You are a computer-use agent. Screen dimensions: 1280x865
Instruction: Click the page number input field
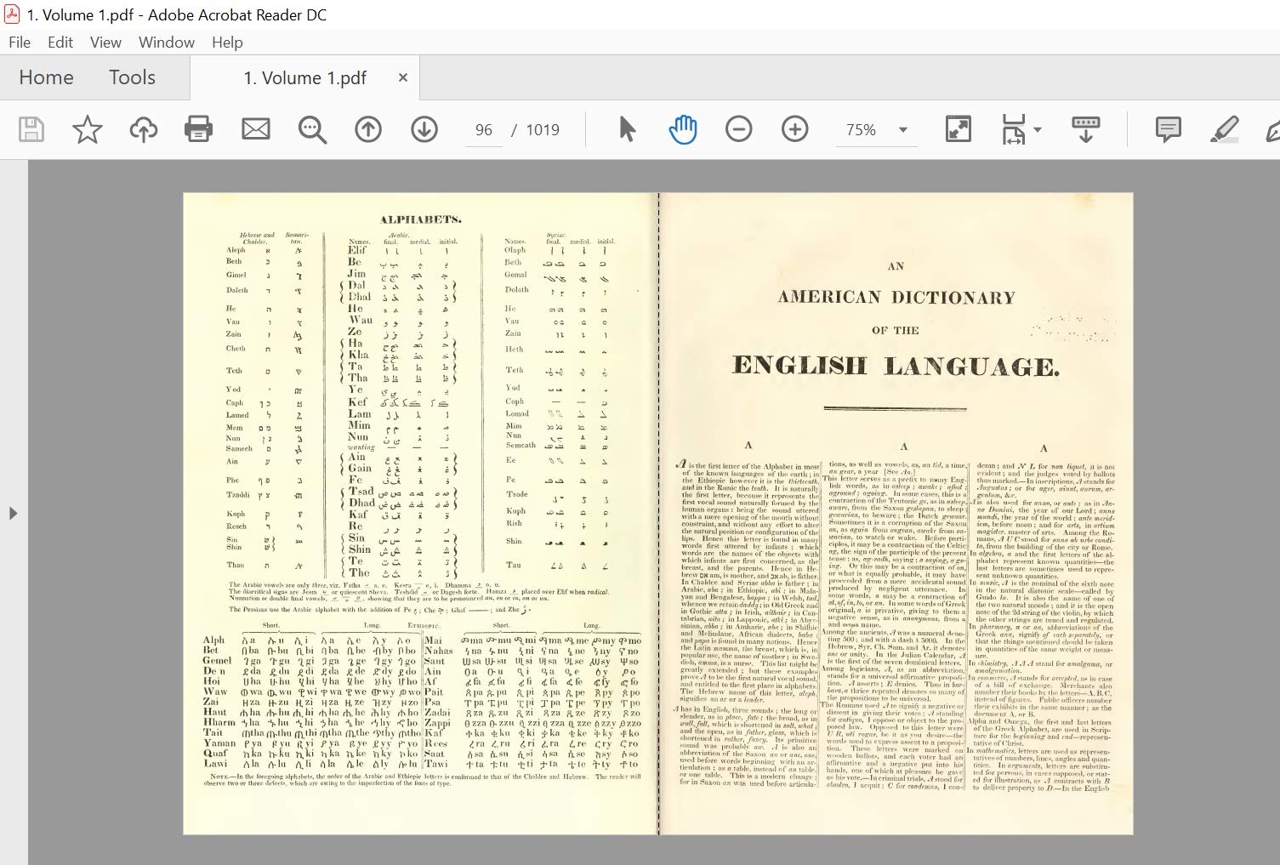[x=482, y=129]
